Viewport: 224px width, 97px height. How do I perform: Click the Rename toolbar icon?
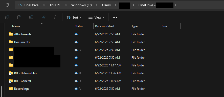pyautogui.click(x=31, y=17)
